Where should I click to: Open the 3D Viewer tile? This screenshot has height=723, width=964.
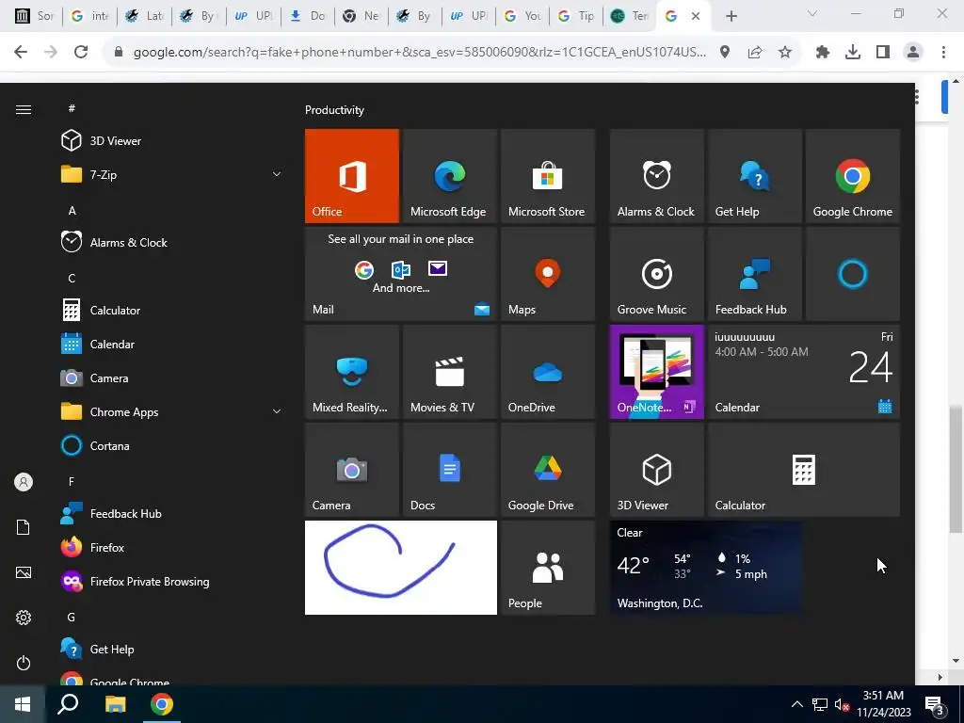point(656,470)
